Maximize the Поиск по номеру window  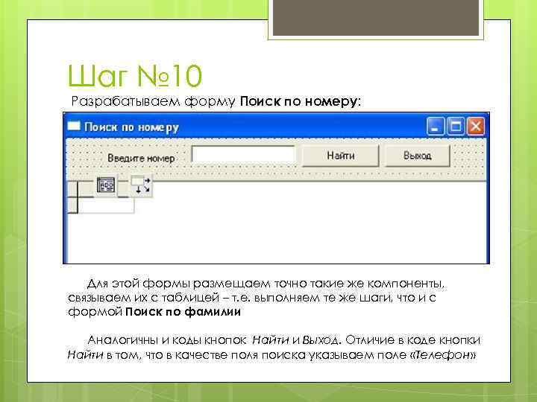point(456,127)
